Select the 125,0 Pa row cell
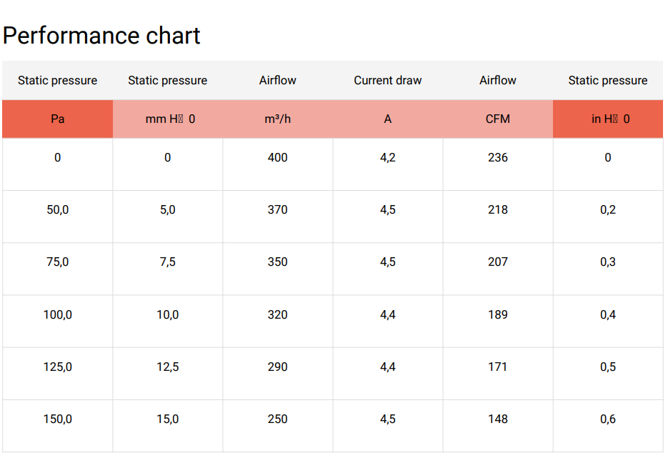Image resolution: width=668 pixels, height=458 pixels. 58,374
